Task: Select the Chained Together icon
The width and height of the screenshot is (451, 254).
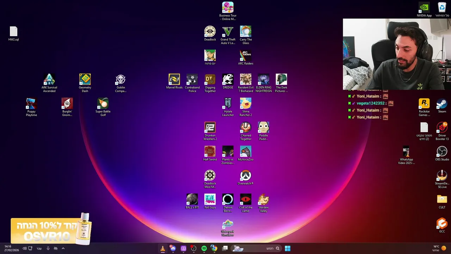Action: pyautogui.click(x=246, y=131)
